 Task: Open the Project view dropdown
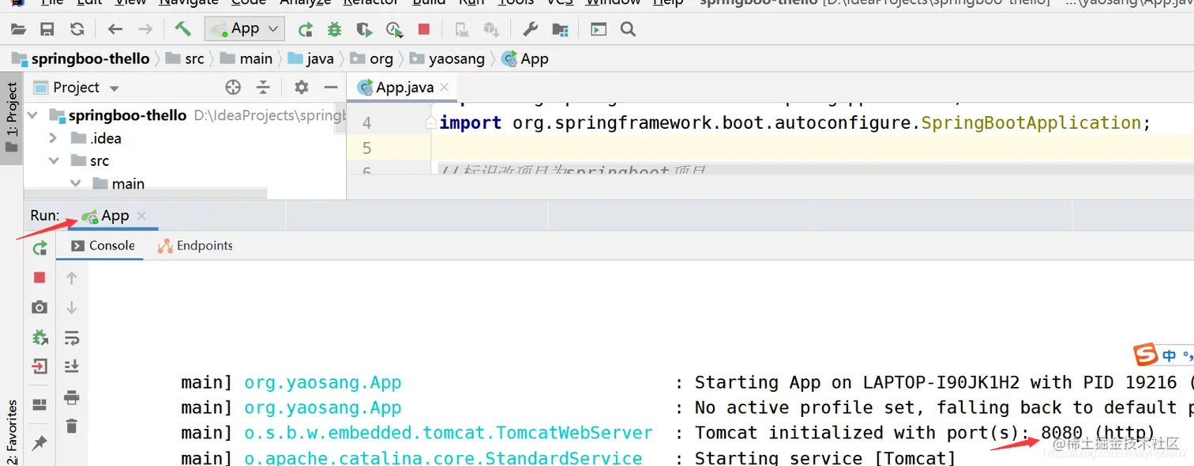115,88
